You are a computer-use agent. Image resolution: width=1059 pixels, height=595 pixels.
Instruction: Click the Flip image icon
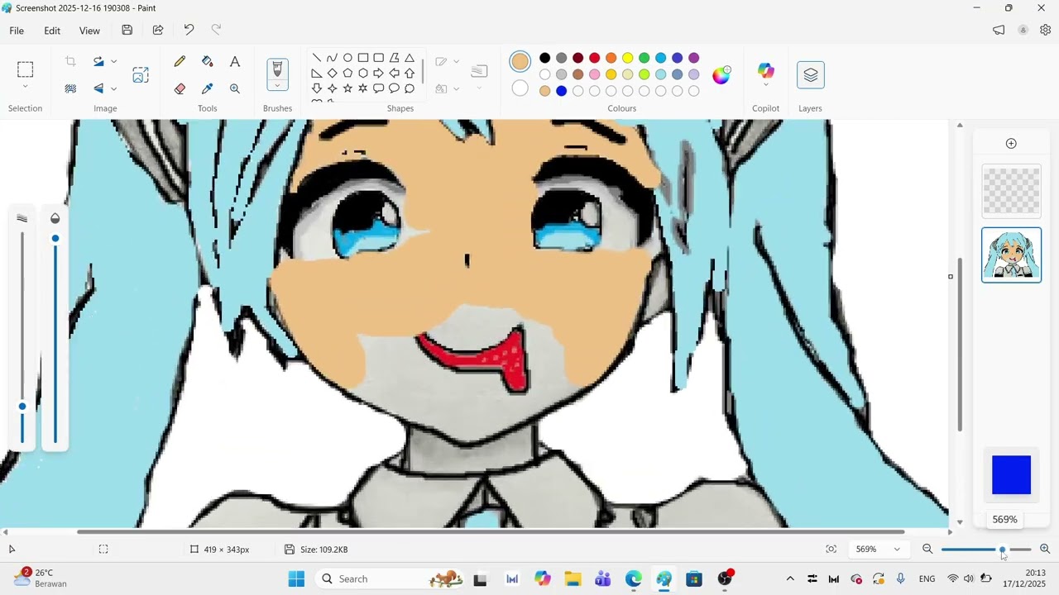tap(98, 88)
